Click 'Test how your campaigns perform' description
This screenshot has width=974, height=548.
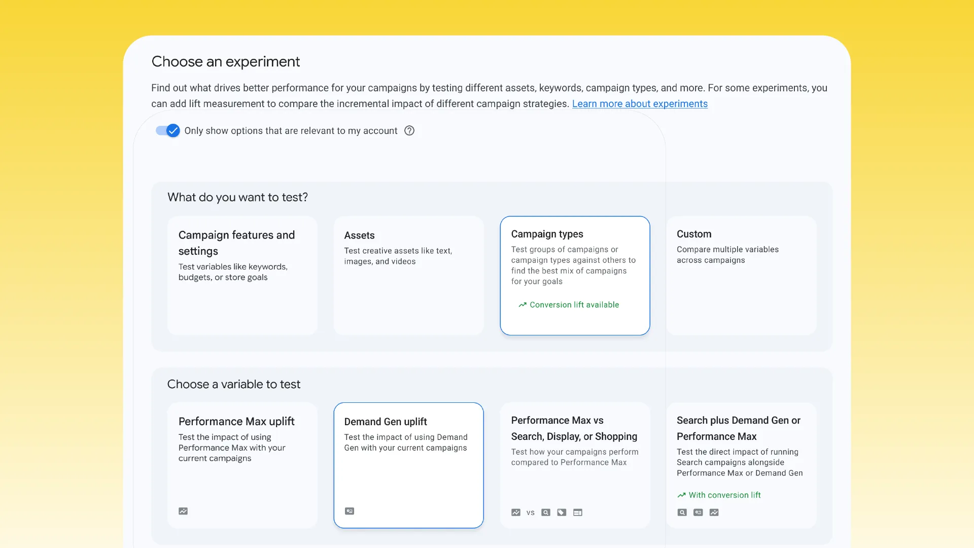575,457
